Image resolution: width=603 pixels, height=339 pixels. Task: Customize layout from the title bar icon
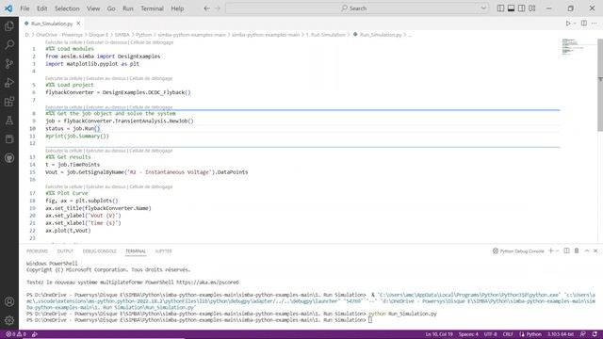pyautogui.click(x=531, y=8)
